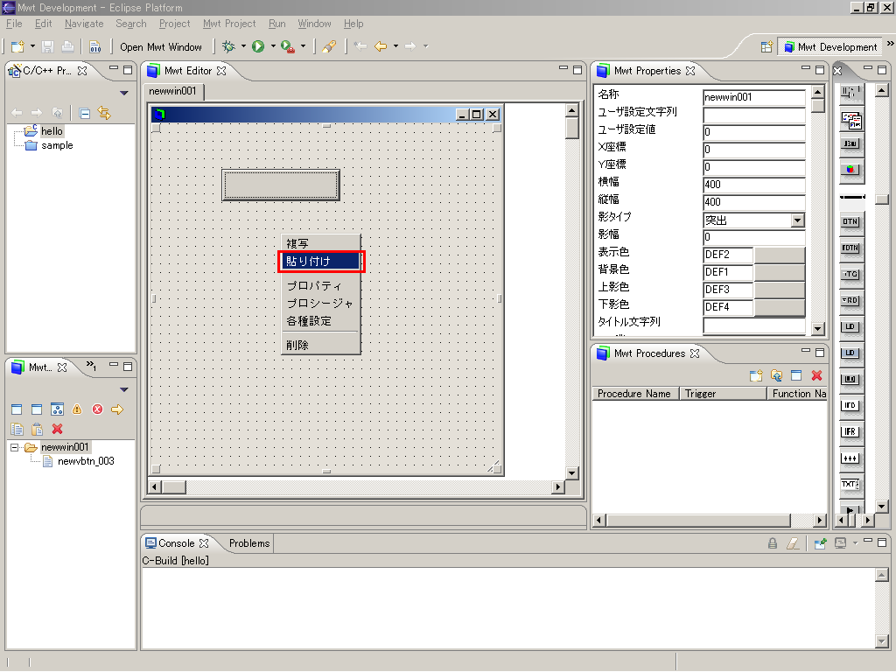Click the red delete X in Mwt Procedures
The image size is (896, 672).
coord(816,375)
